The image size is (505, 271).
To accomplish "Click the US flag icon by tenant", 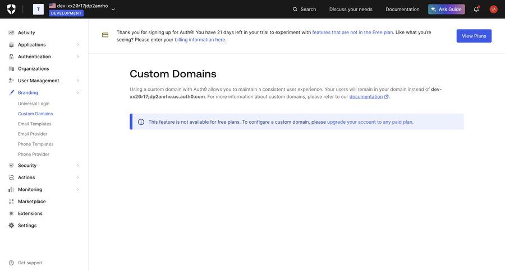I will pos(52,6).
